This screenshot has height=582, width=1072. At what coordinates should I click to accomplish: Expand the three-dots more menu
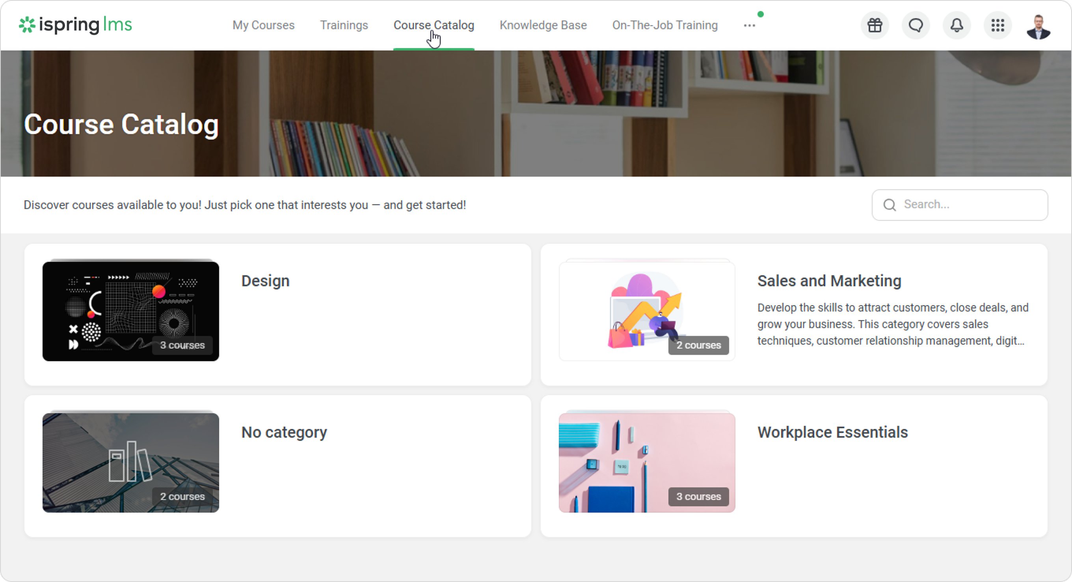click(x=749, y=25)
